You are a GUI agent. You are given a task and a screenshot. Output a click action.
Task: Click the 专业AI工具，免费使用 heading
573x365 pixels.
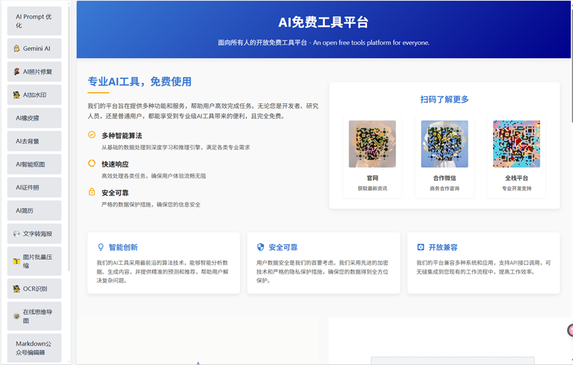[140, 81]
